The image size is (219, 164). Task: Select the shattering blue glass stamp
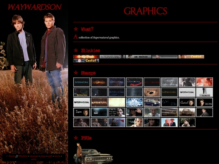tap(134, 102)
